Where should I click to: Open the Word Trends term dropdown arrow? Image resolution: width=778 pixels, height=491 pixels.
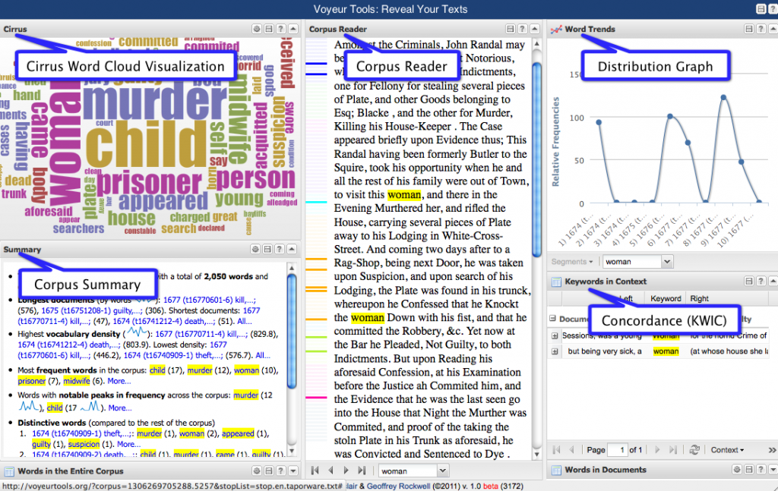(667, 262)
